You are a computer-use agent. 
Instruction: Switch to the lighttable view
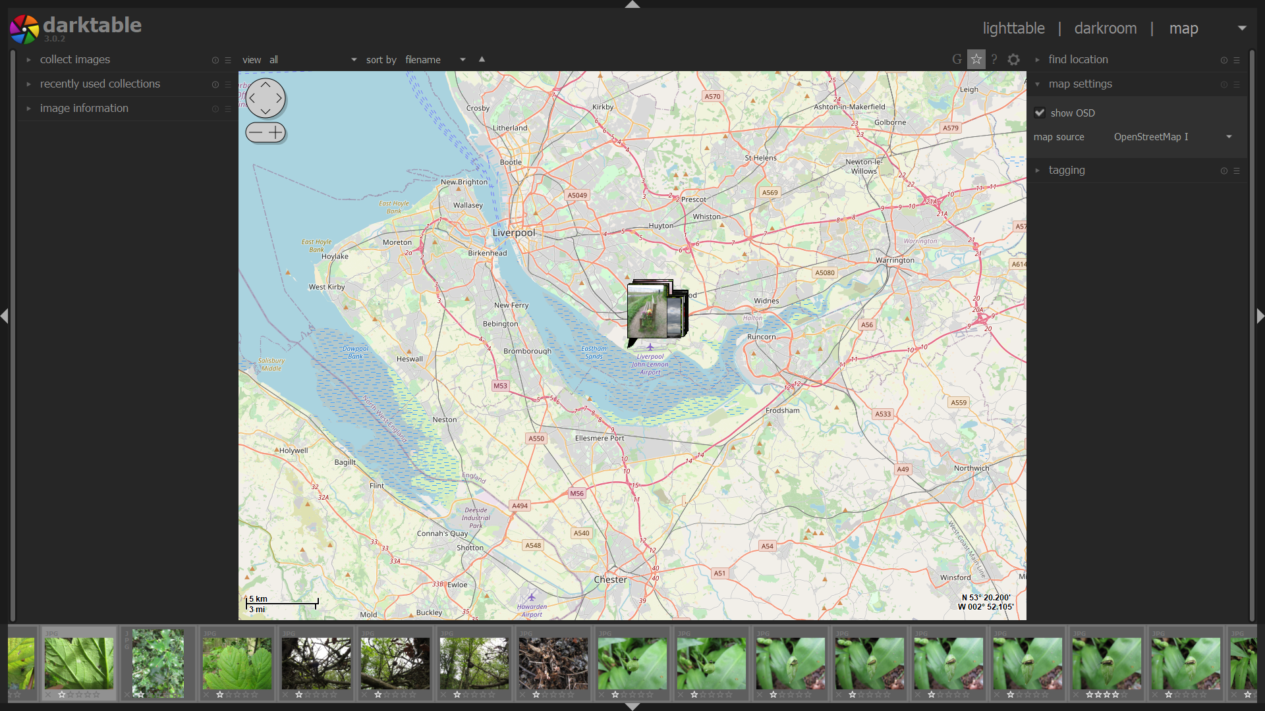tap(1013, 28)
